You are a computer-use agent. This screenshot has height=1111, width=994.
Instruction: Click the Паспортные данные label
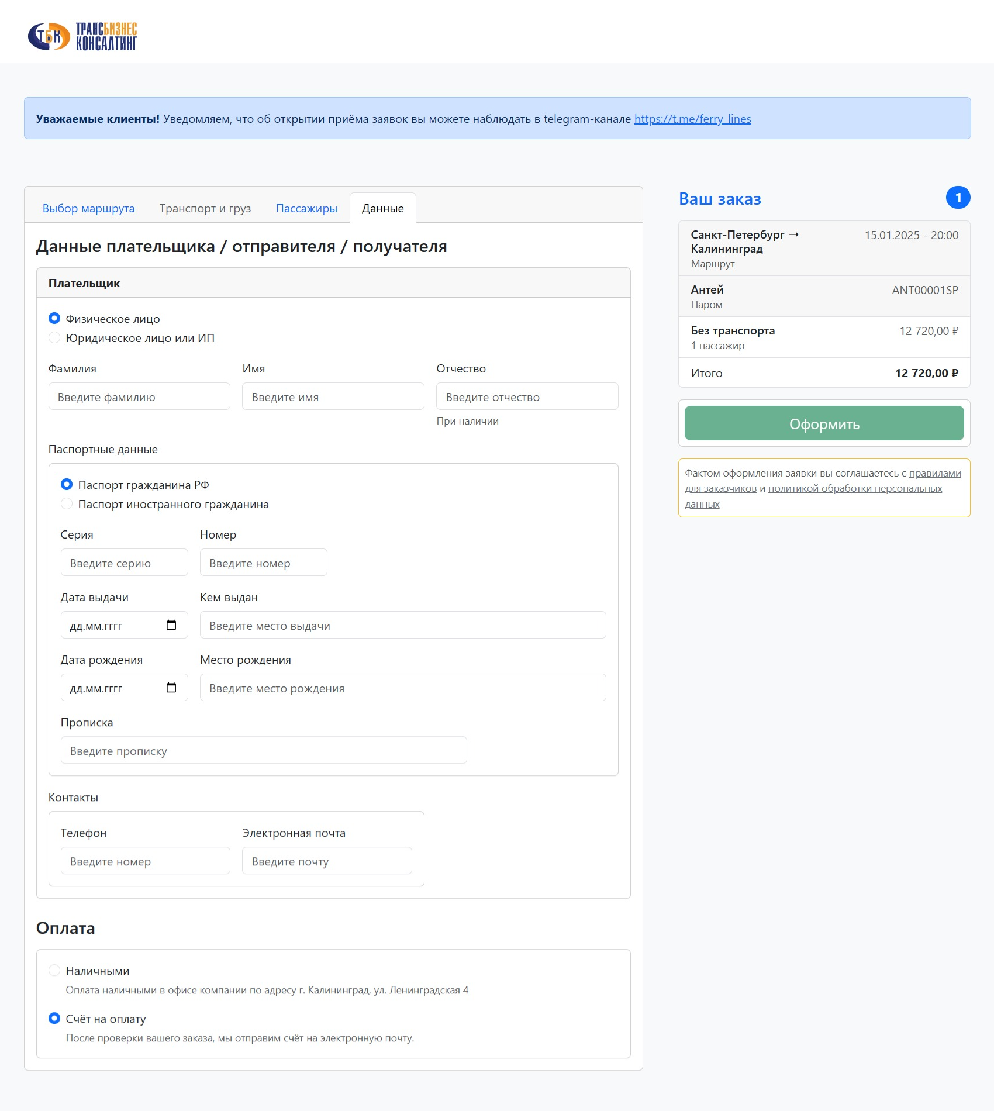103,449
